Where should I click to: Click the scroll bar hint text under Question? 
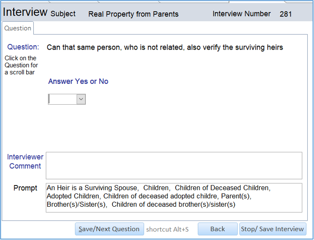(21, 65)
